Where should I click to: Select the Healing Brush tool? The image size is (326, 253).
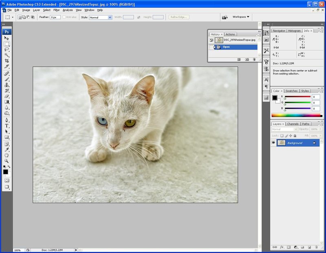click(x=7, y=73)
